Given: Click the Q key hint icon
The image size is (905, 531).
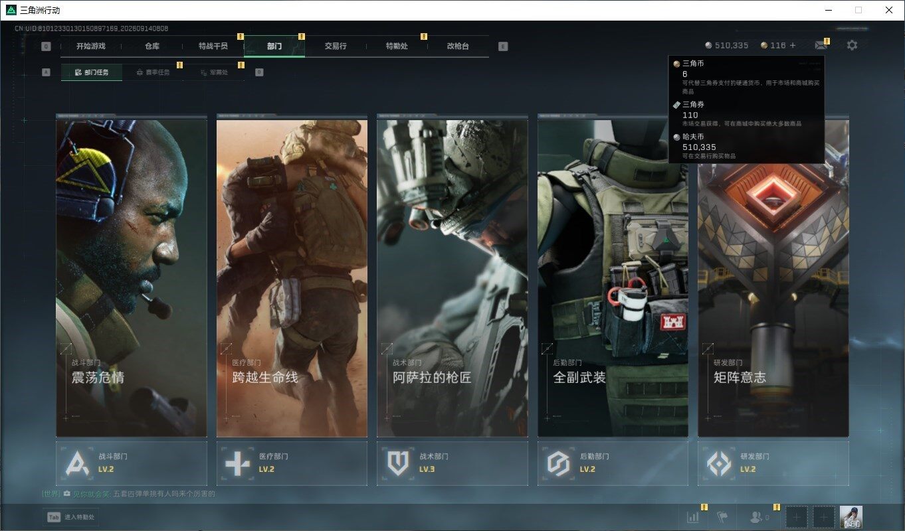Looking at the screenshot, I should [46, 46].
